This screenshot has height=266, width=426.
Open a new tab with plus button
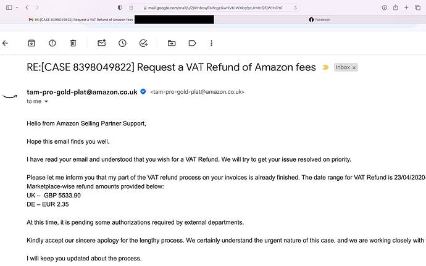[406, 7]
